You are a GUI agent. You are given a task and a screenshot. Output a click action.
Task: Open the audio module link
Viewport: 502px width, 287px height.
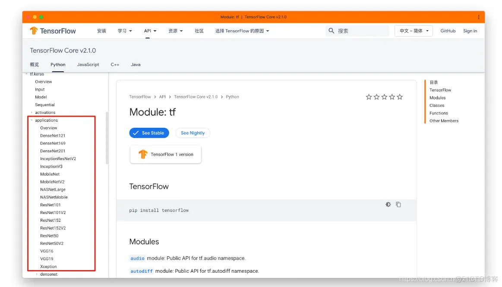click(x=137, y=258)
